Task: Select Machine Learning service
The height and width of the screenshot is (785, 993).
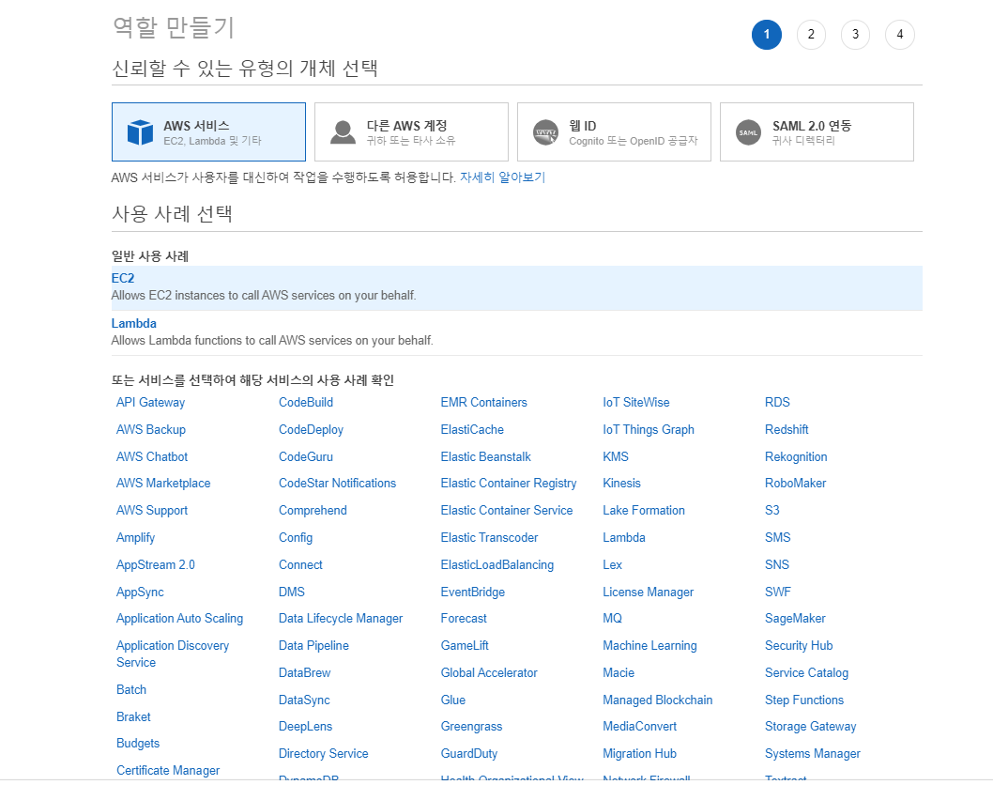Action: click(649, 646)
